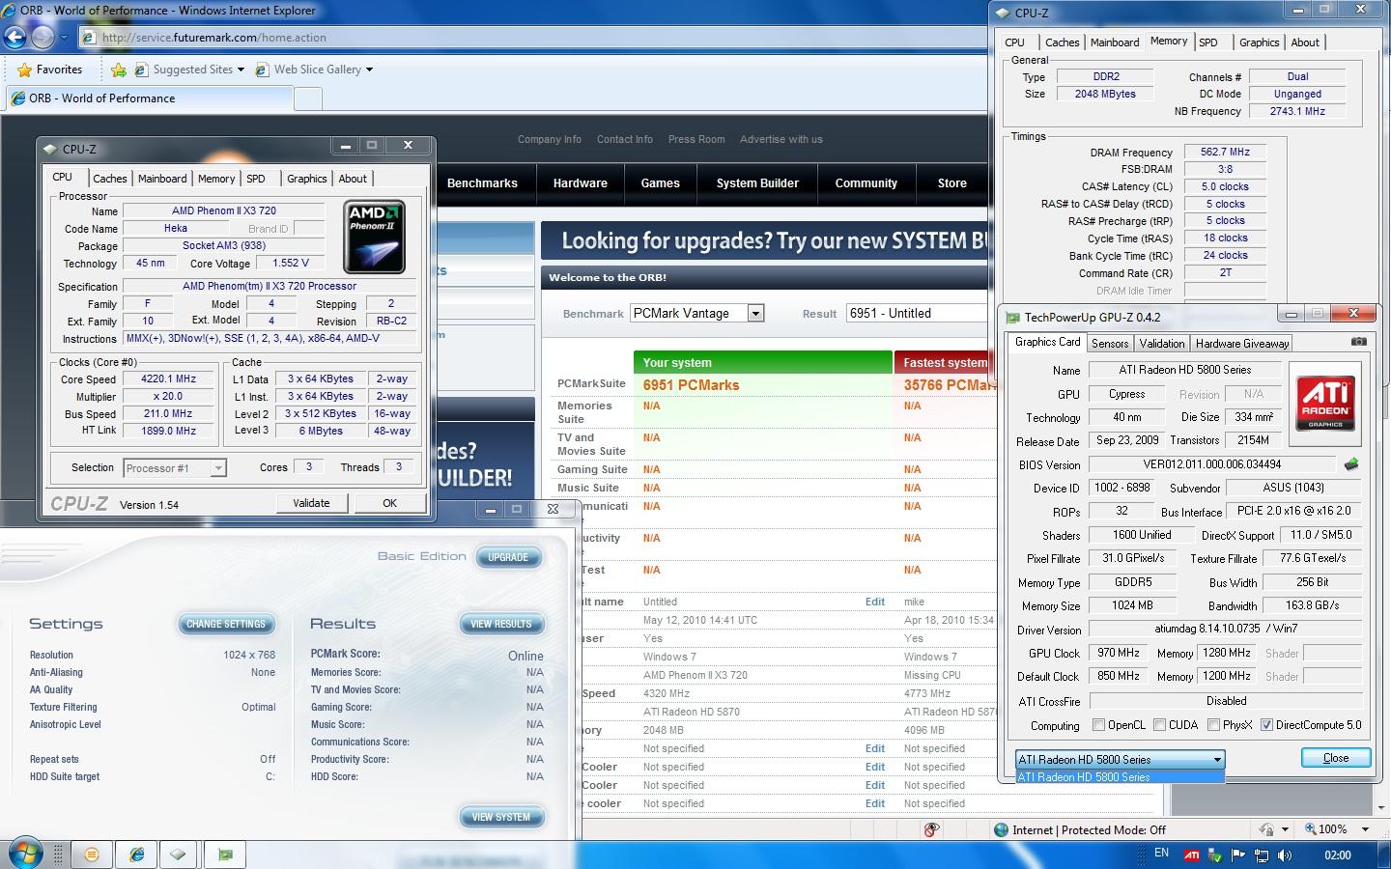The image size is (1391, 869).
Task: Open the Hardware menu on Futuremark site
Action: [581, 183]
